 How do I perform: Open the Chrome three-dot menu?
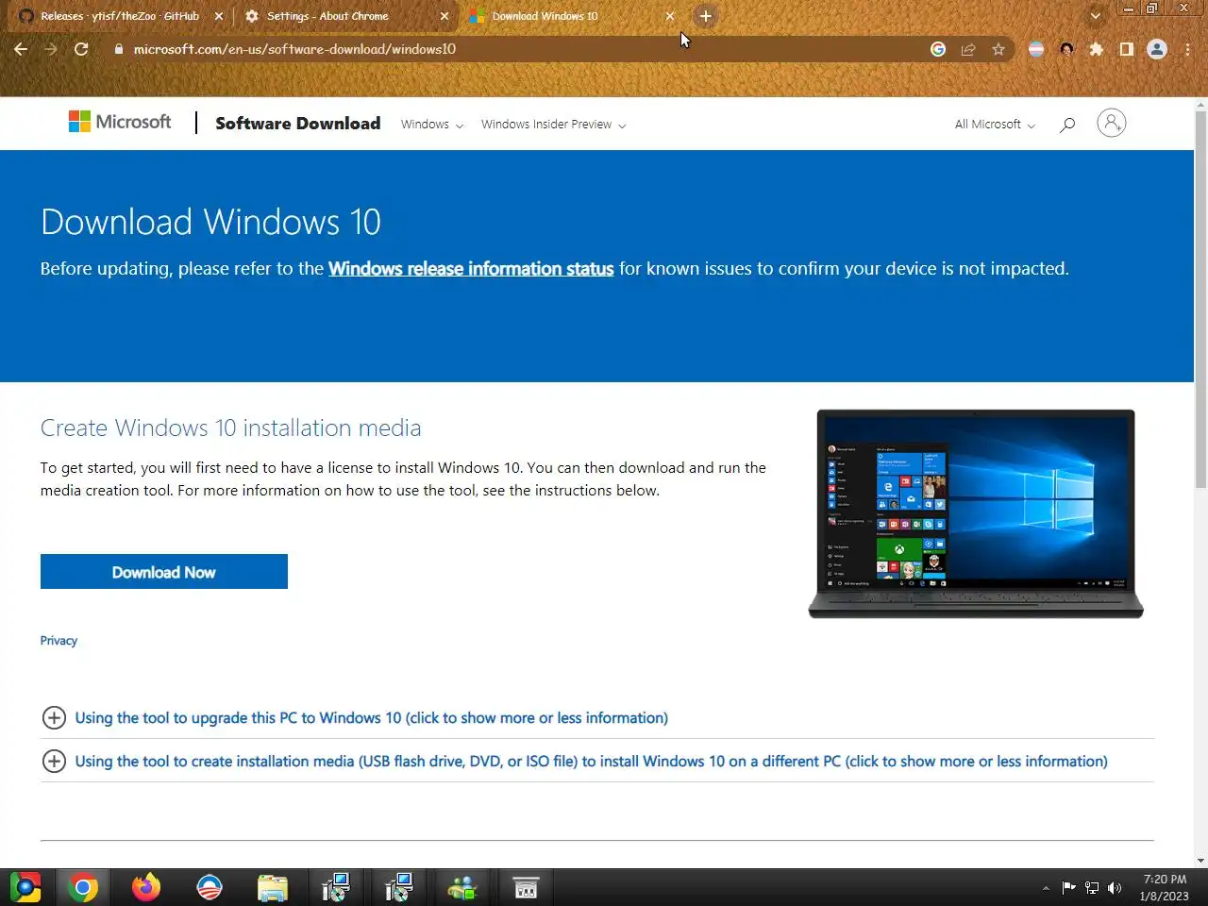pyautogui.click(x=1187, y=49)
